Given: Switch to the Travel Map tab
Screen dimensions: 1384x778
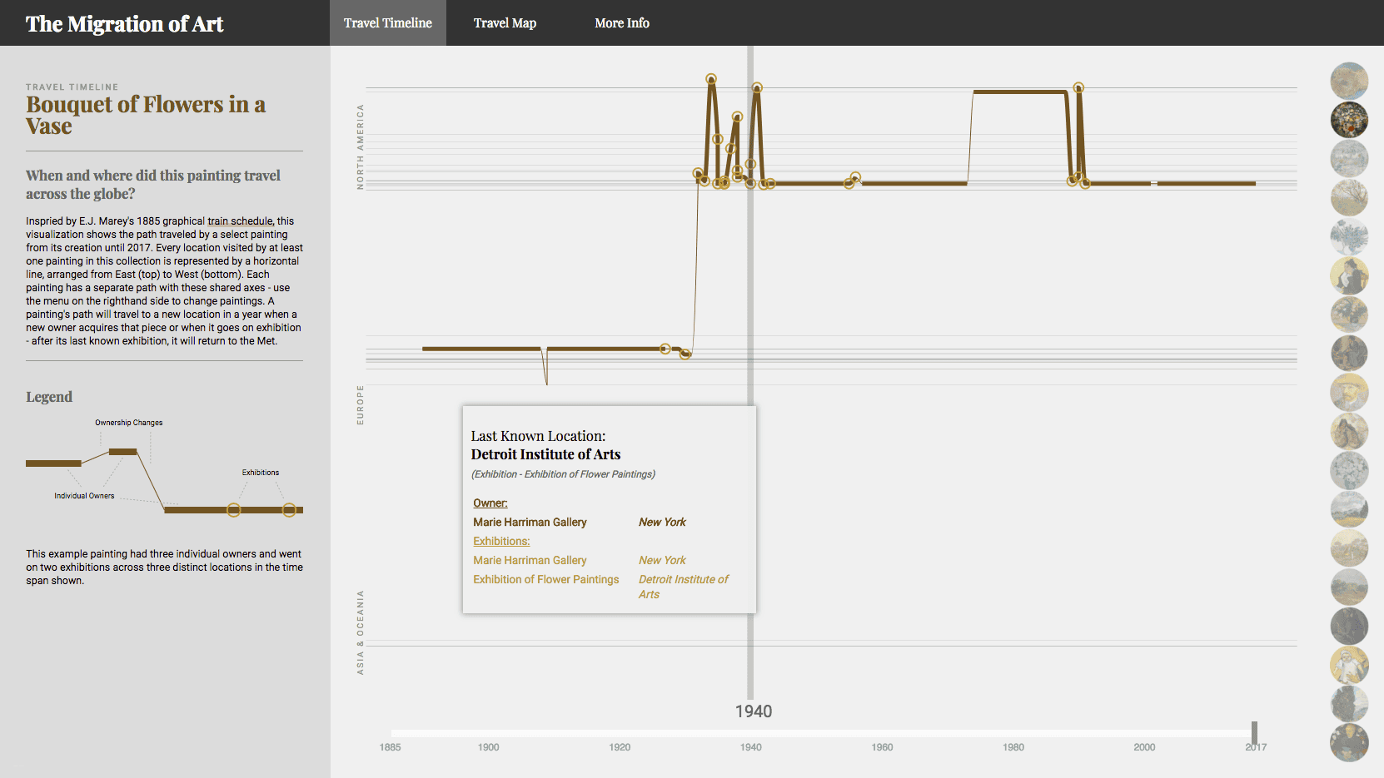Looking at the screenshot, I should coord(505,23).
